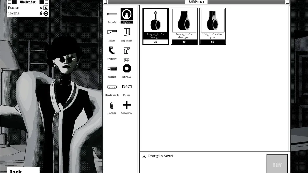The height and width of the screenshot is (173, 308).
Task: Click the Francs currency icon in wallet
Action: [46, 8]
